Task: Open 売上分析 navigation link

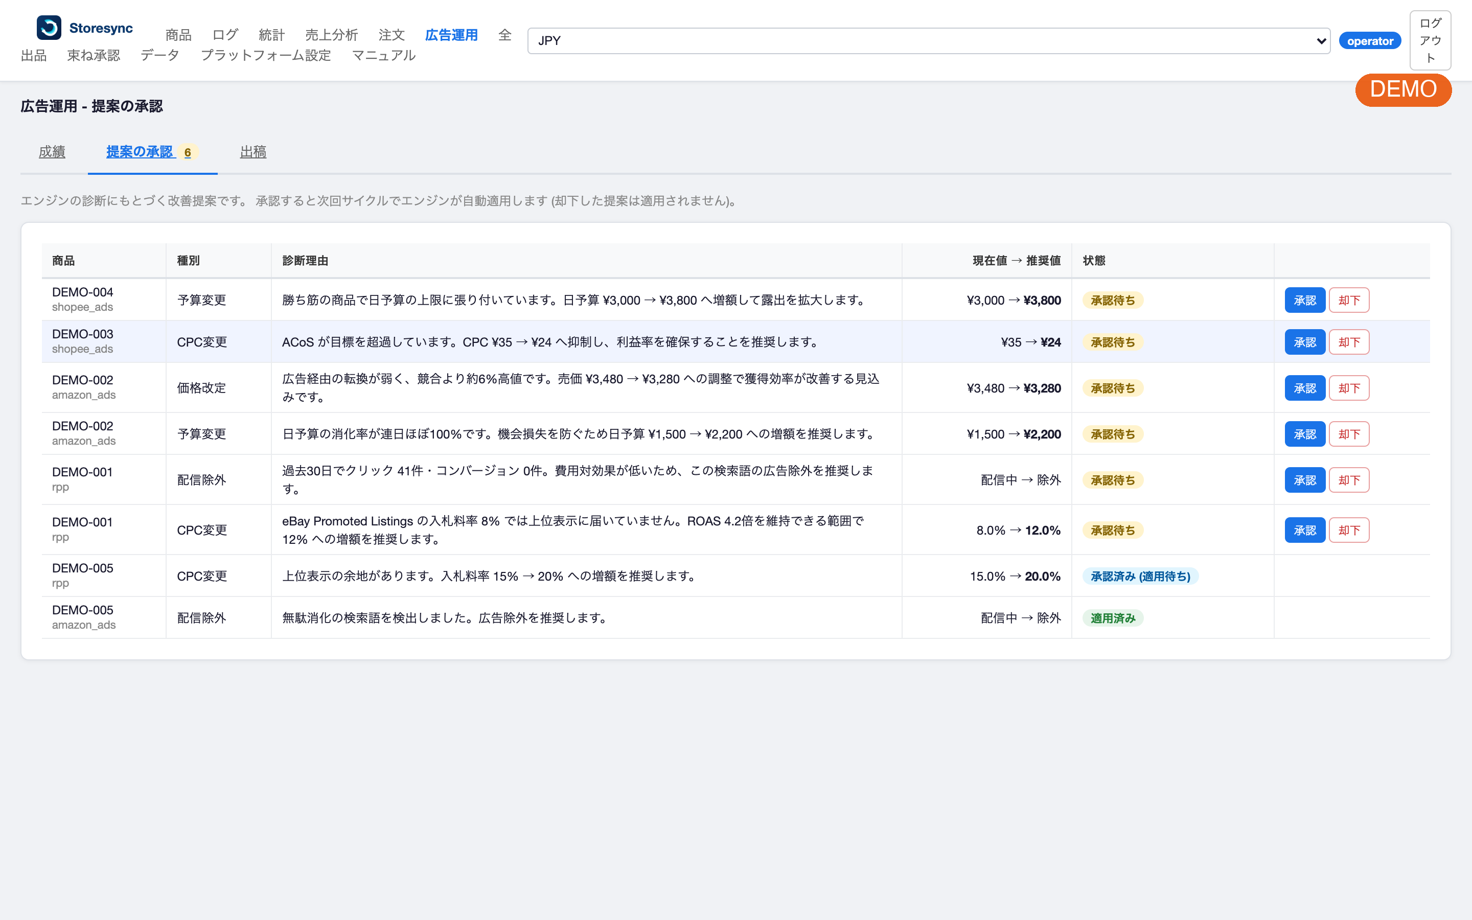Action: pyautogui.click(x=332, y=35)
